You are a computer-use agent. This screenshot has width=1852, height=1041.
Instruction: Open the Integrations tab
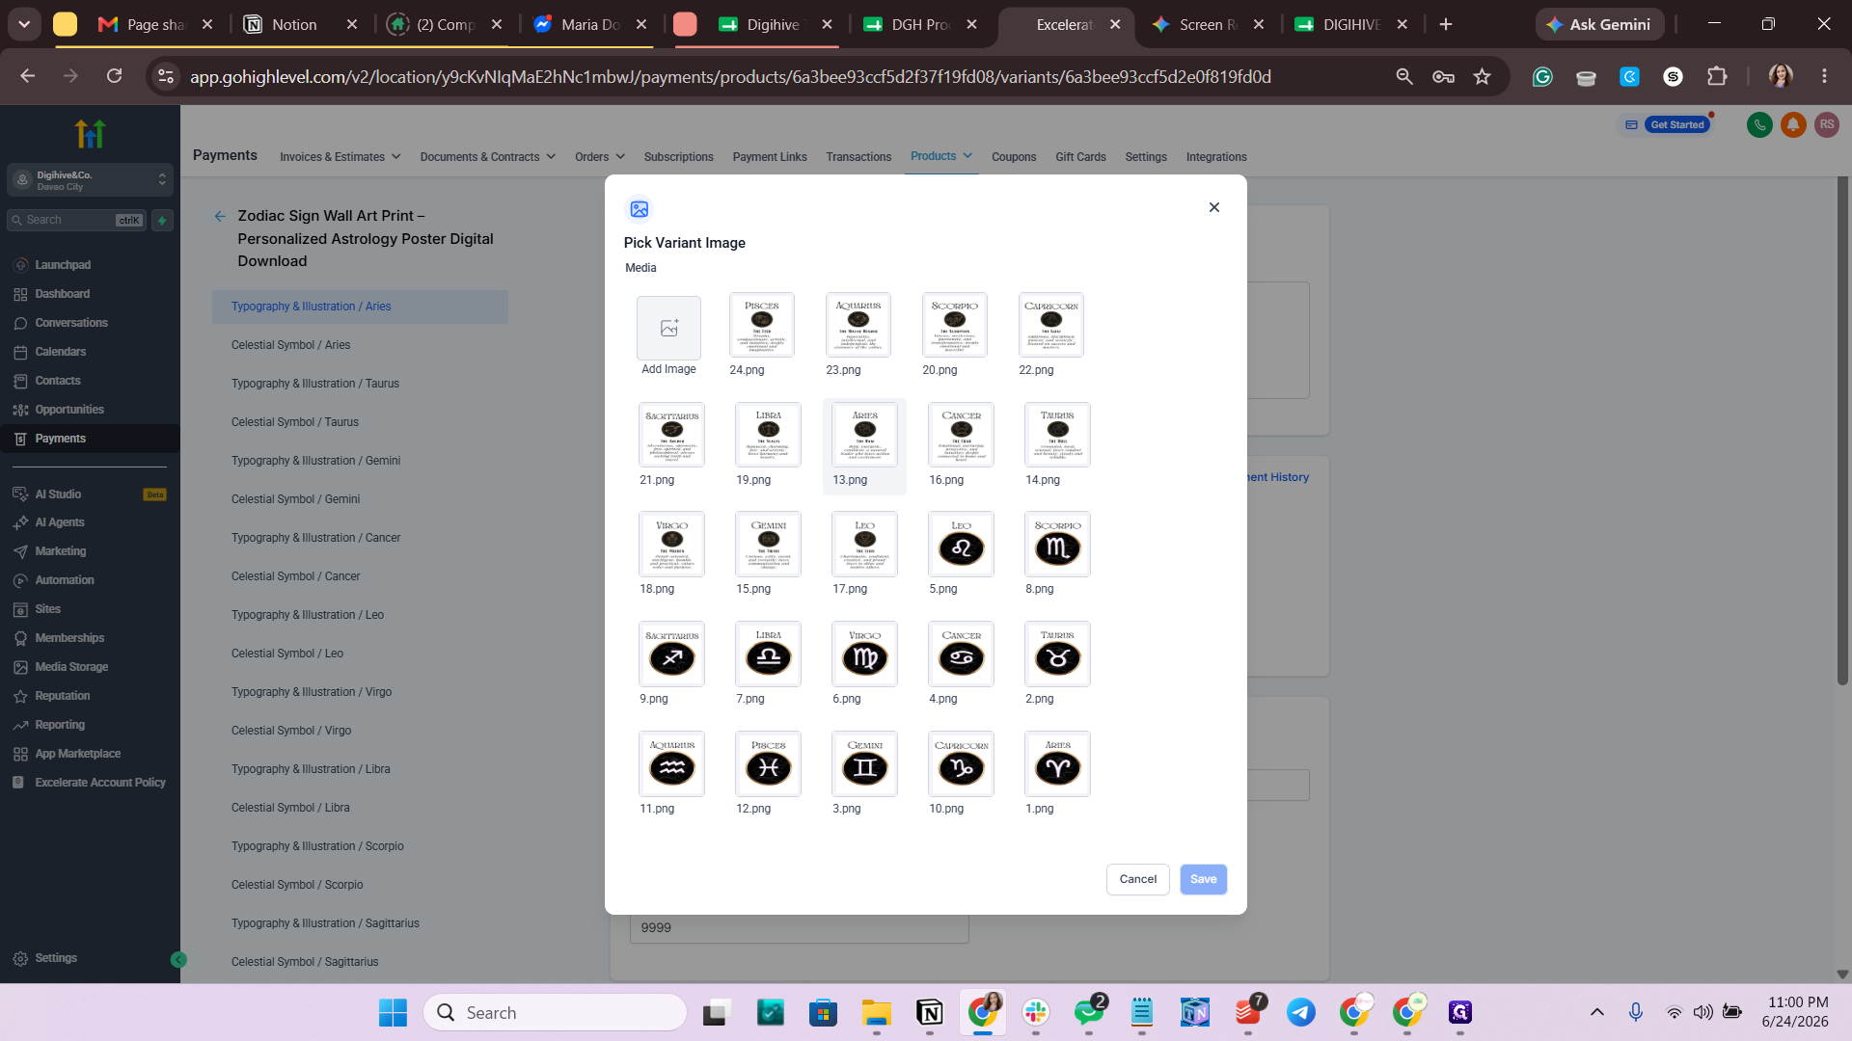click(1216, 157)
